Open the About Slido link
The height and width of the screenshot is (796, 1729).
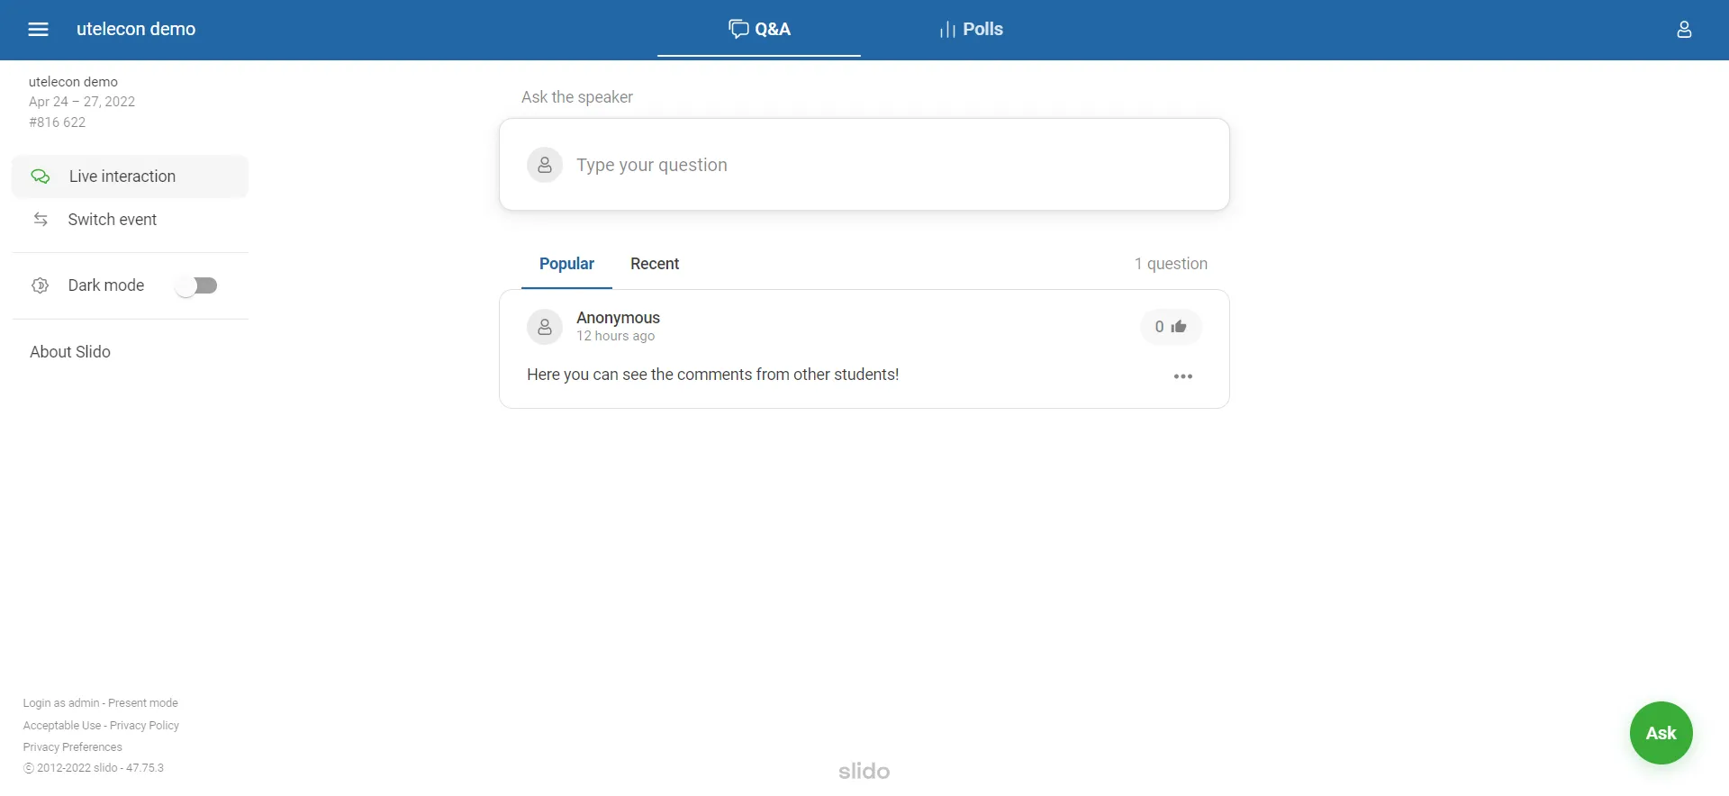[x=70, y=352]
